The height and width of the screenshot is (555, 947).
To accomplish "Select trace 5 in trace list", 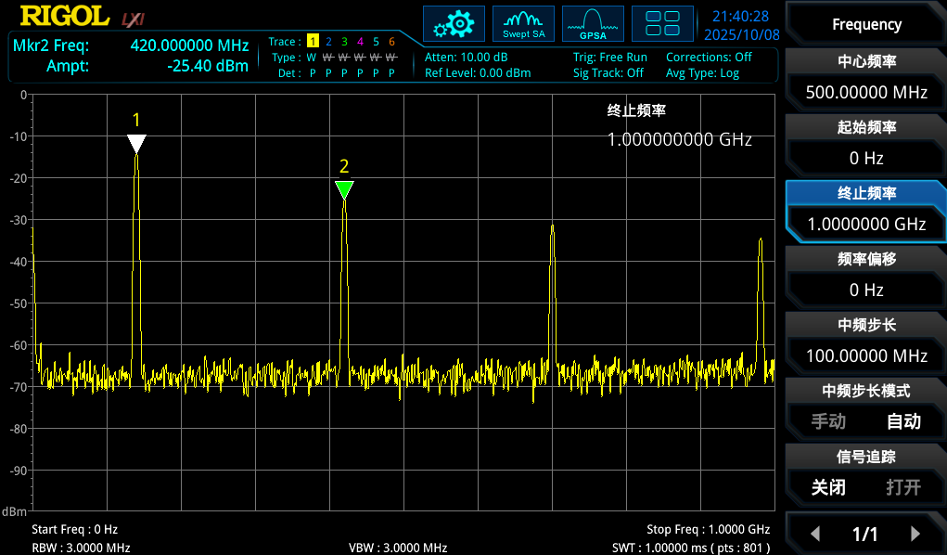I will pyautogui.click(x=376, y=41).
